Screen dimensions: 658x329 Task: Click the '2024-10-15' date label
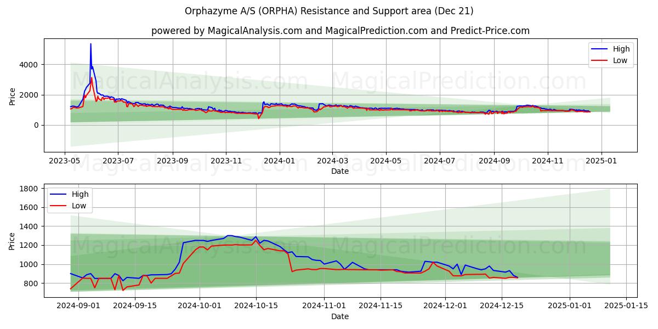[x=256, y=306]
